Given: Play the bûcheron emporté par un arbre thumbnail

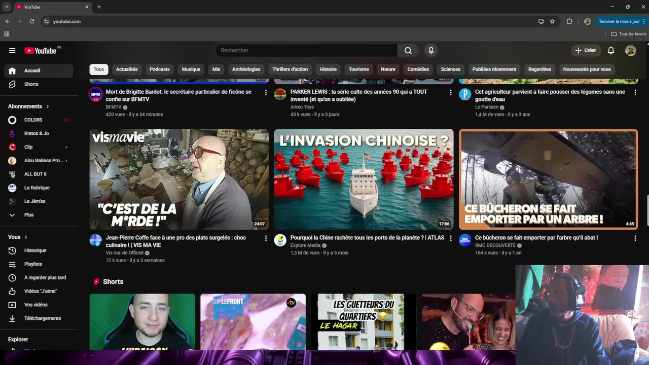Looking at the screenshot, I should coord(548,179).
